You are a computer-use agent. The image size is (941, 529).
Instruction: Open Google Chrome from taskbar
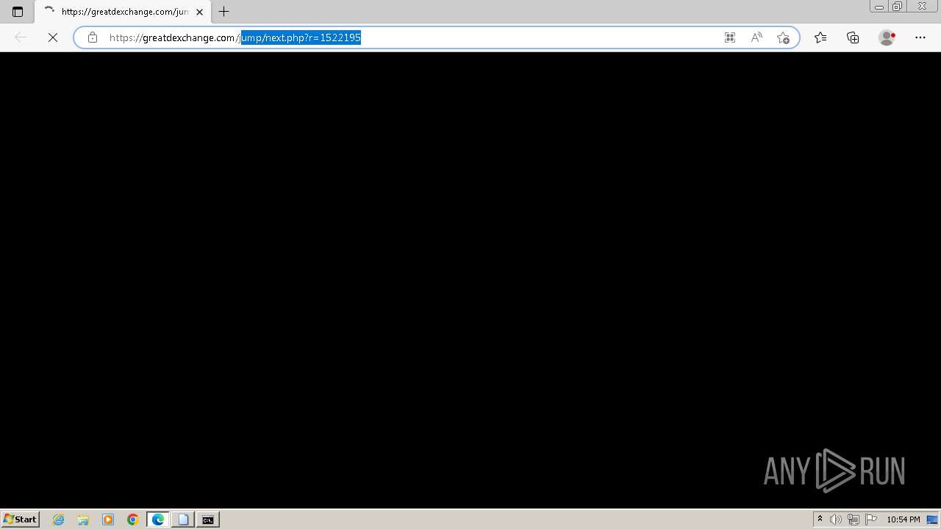(133, 519)
